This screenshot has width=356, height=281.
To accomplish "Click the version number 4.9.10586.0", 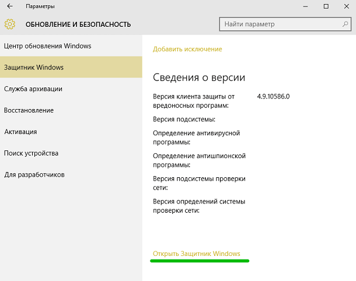I will [273, 96].
